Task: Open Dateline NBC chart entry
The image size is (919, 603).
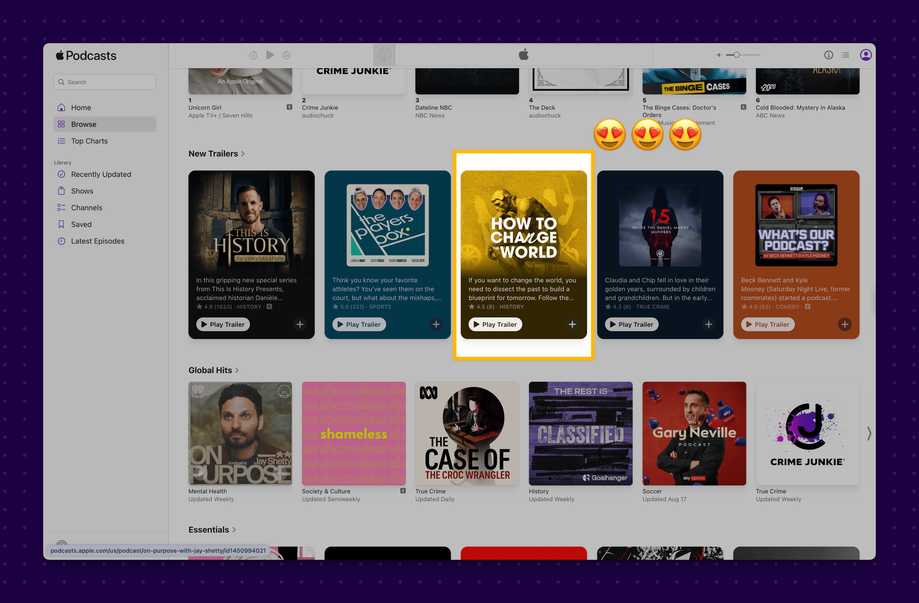Action: (433, 108)
